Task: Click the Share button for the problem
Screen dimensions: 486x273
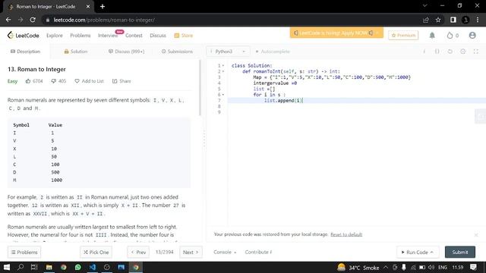Action: (x=121, y=81)
